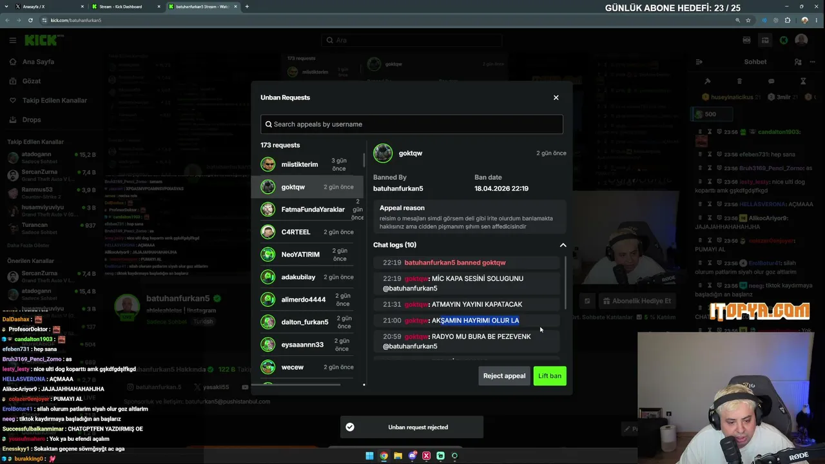Search appeals by username field
The image size is (825, 464).
[x=412, y=124]
